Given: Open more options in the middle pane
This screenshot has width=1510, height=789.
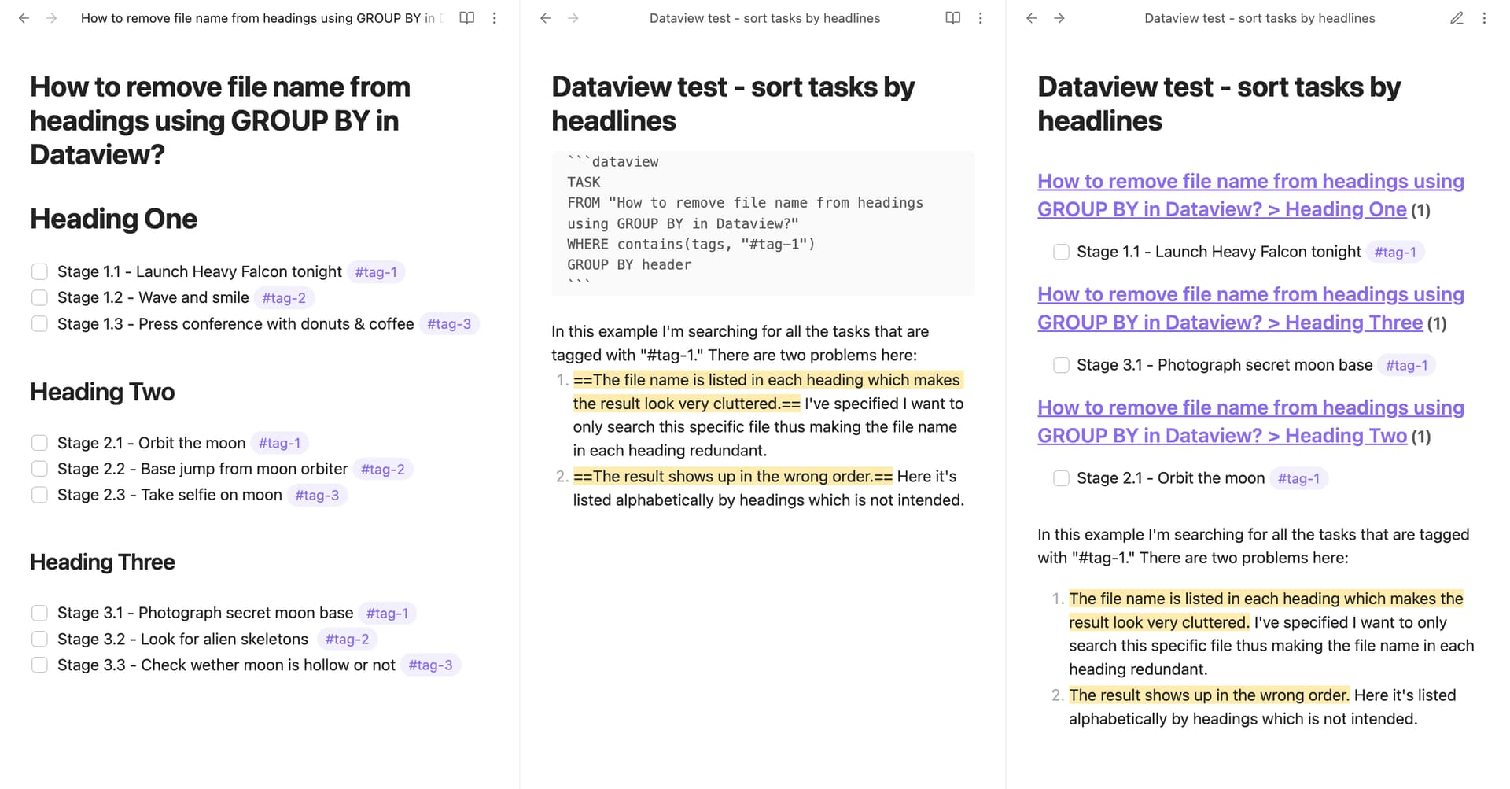Looking at the screenshot, I should coord(981,18).
